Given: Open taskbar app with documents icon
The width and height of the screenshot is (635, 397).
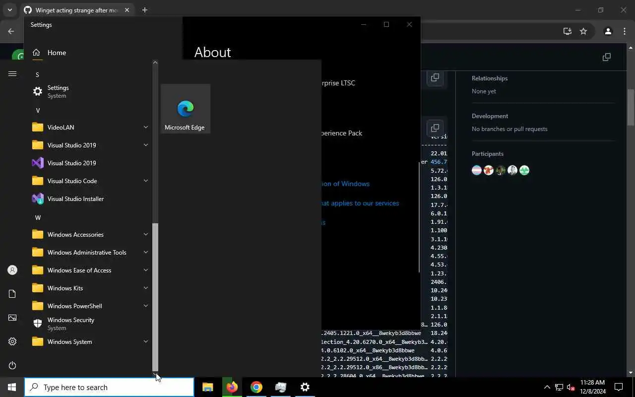Looking at the screenshot, I should (281, 387).
